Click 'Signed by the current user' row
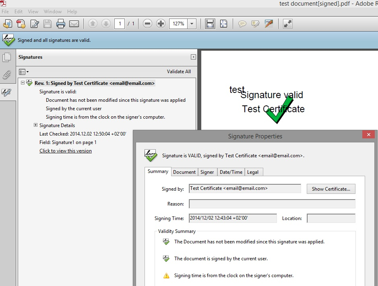The width and height of the screenshot is (378, 286). (74, 109)
